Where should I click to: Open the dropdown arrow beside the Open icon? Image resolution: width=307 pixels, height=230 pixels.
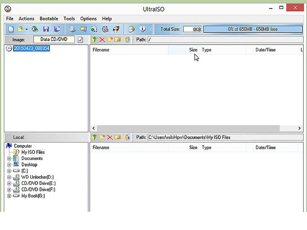[x=27, y=29]
